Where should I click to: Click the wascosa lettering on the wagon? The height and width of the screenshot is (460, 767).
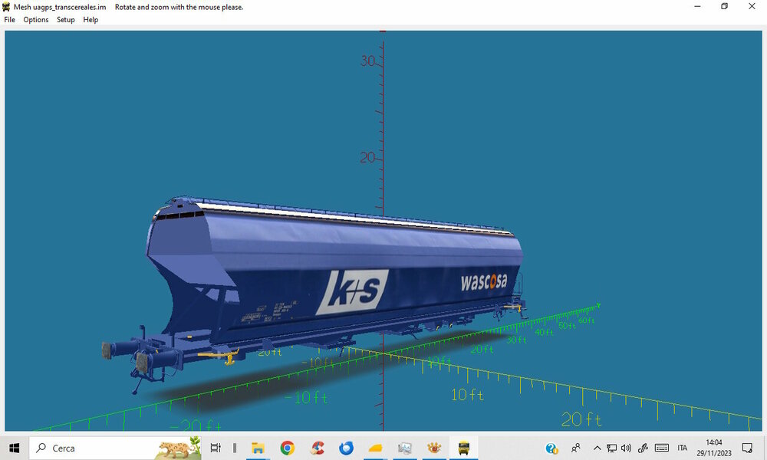484,281
